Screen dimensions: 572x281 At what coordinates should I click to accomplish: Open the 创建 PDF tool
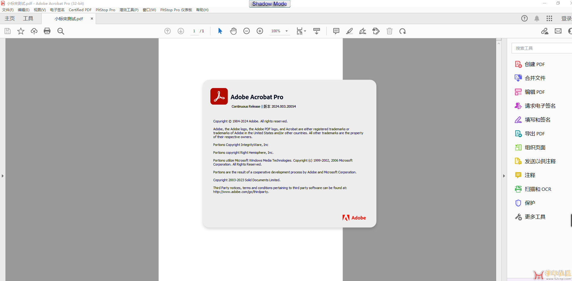pyautogui.click(x=530, y=64)
